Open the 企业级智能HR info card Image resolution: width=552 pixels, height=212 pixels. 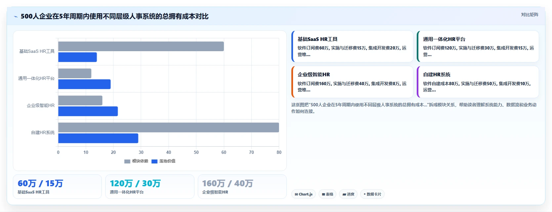click(352, 82)
